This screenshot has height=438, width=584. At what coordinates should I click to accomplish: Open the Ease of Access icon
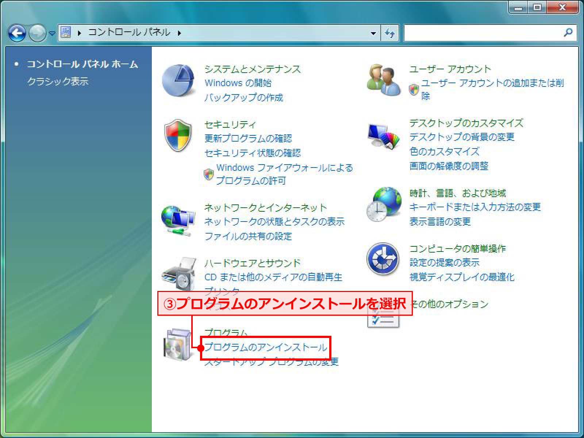pos(383,259)
